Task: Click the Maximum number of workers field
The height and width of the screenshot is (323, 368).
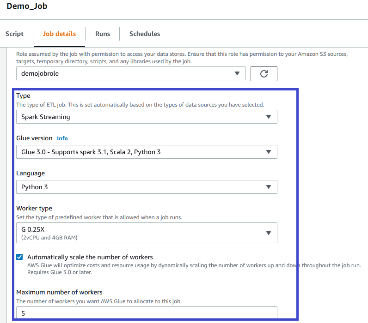Action: (147, 313)
